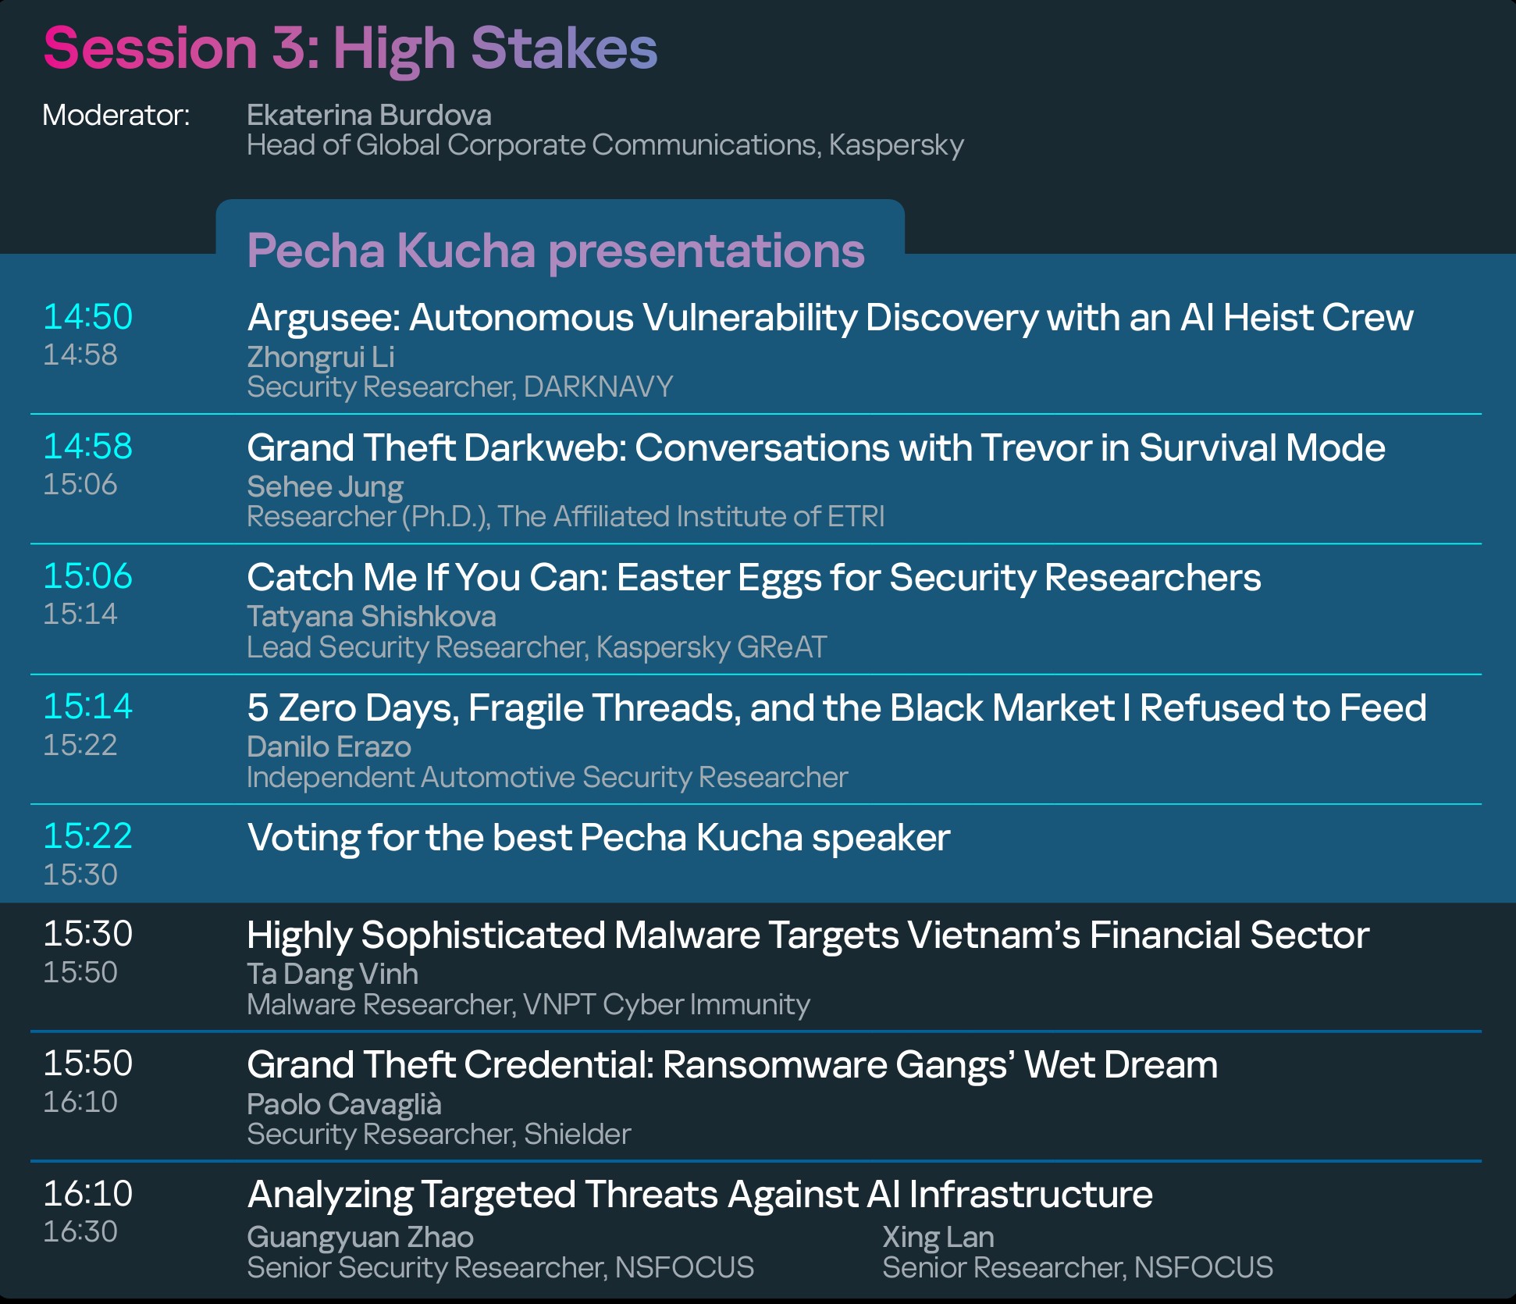The image size is (1516, 1304).
Task: Select speaker Tatyana Shishkova
Action: (x=372, y=616)
